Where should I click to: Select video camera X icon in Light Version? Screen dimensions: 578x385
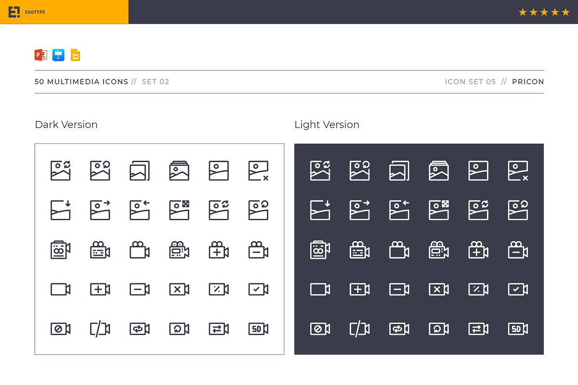point(439,289)
